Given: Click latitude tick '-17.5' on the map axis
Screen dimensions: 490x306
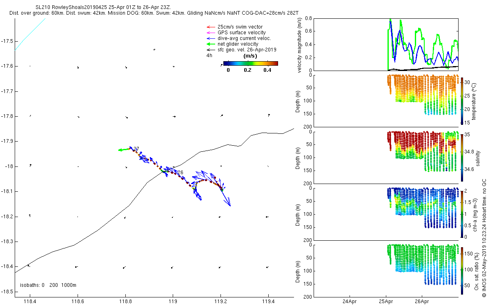Looking at the screenshot, I should [x=7, y=41].
